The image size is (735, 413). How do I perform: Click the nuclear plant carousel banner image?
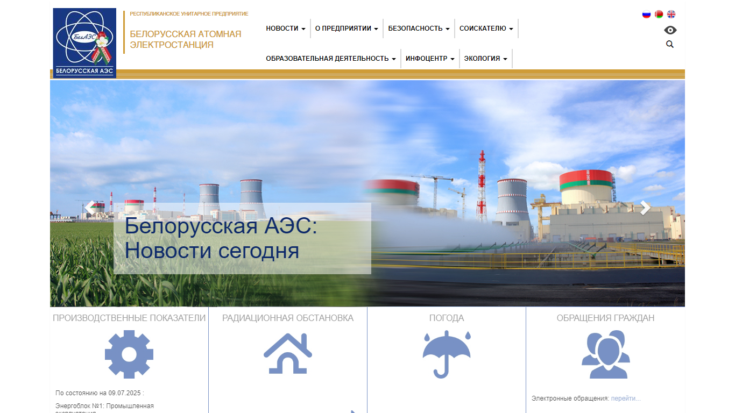(x=367, y=194)
